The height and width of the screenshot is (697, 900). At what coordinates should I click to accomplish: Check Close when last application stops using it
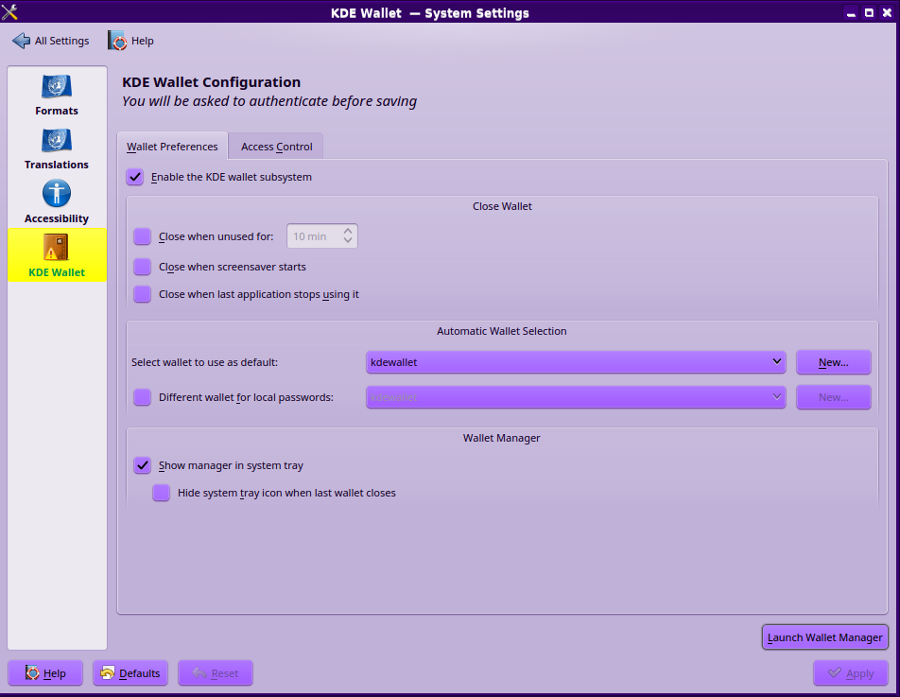(x=143, y=294)
